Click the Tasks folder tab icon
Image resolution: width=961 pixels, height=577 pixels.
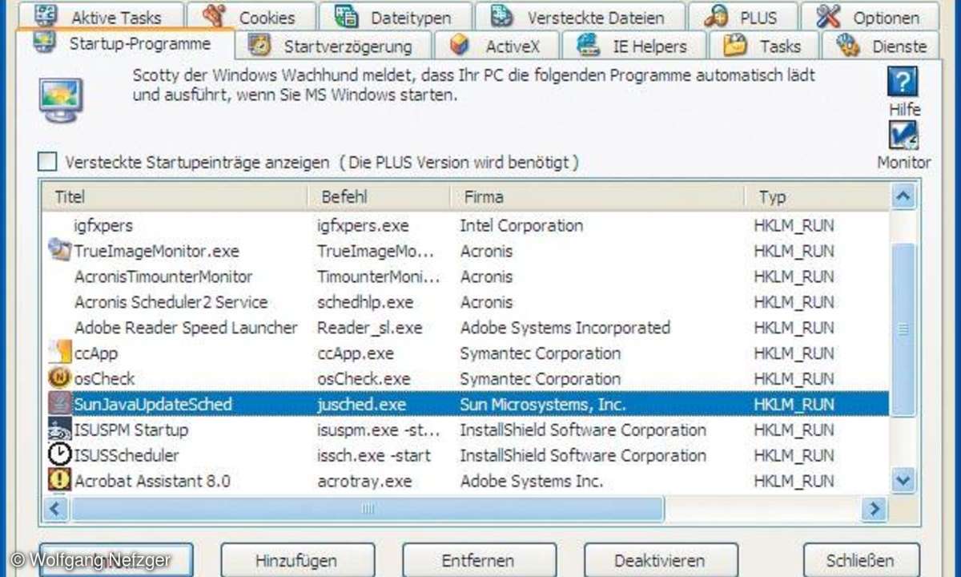tap(734, 46)
